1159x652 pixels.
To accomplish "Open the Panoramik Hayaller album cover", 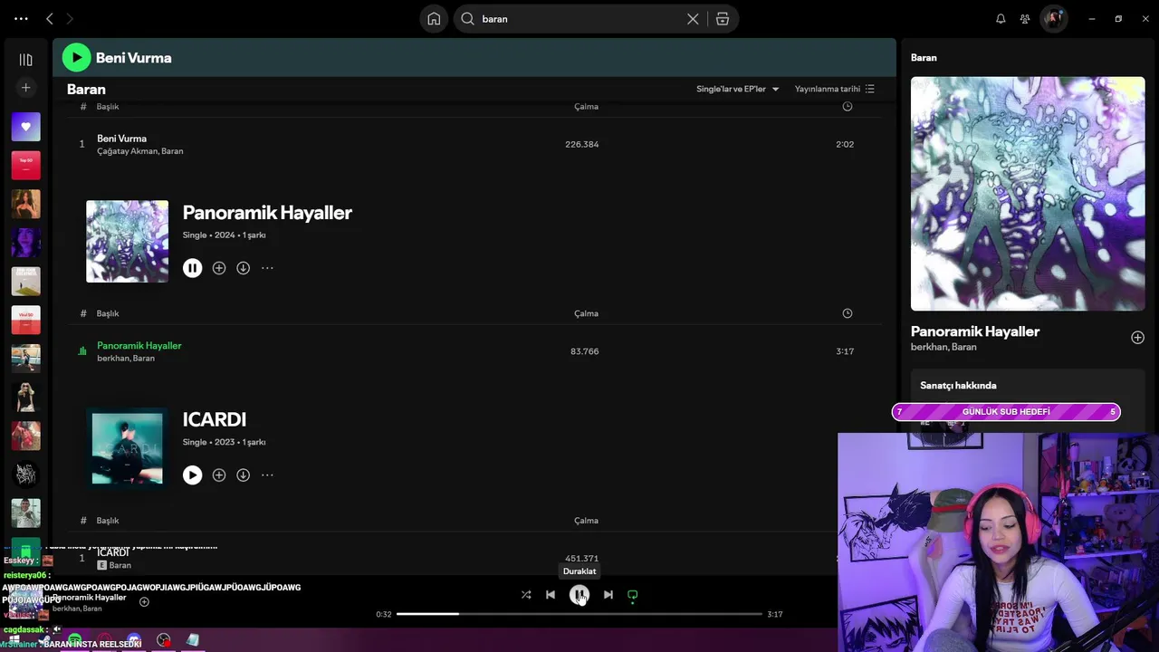I will click(x=127, y=241).
